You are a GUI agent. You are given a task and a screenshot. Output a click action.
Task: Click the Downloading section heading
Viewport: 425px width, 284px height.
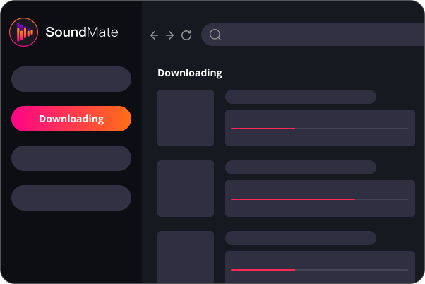tap(189, 73)
